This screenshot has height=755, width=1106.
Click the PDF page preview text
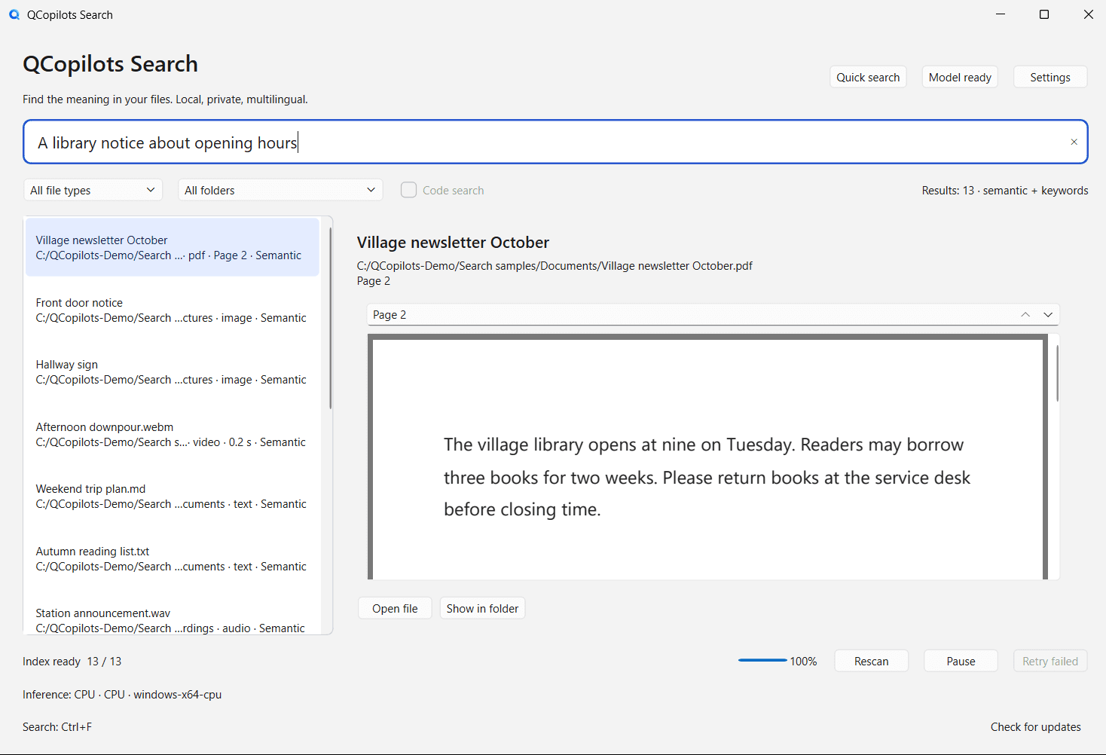point(707,477)
